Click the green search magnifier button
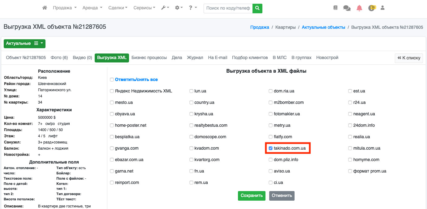427x209 pixels. (257, 8)
